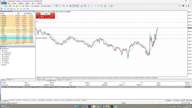This screenshot has height=108, width=192.
Task: Click the zoom in magnifier icon
Action: pos(64,6)
